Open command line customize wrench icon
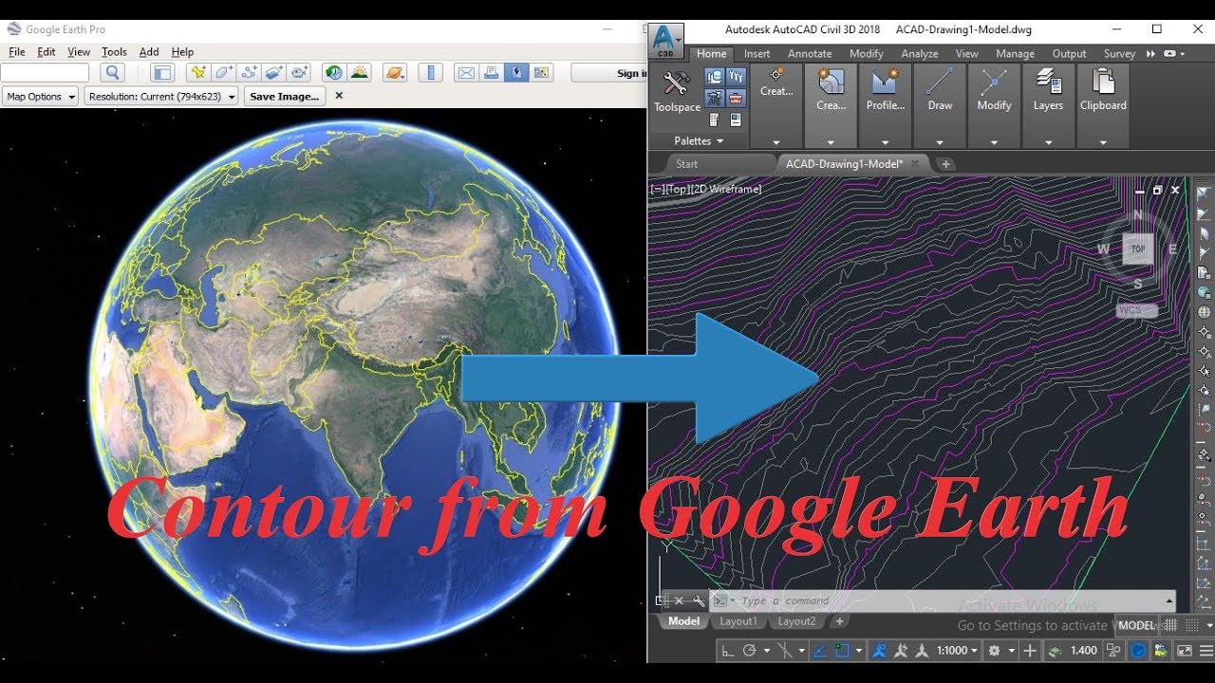This screenshot has height=683, width=1215. [x=698, y=600]
